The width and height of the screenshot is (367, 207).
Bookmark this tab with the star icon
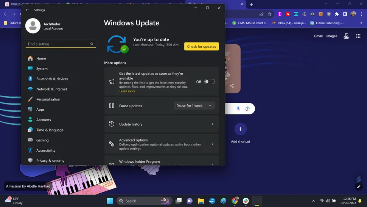coord(270,14)
